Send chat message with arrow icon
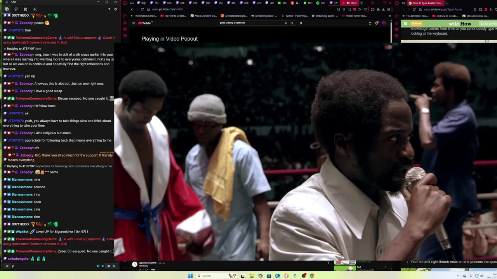The width and height of the screenshot is (497, 279). 114,266
